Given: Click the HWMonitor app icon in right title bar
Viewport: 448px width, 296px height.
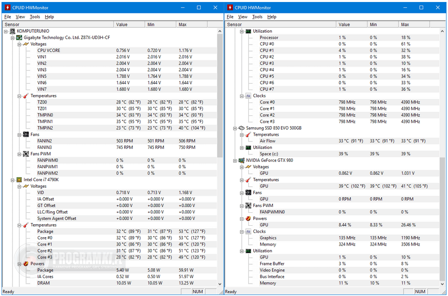Looking at the screenshot, I should tap(230, 8).
